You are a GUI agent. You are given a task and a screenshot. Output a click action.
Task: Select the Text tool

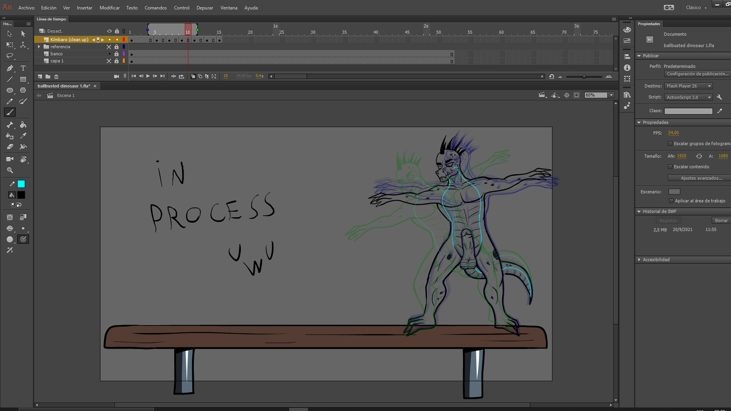pyautogui.click(x=23, y=68)
